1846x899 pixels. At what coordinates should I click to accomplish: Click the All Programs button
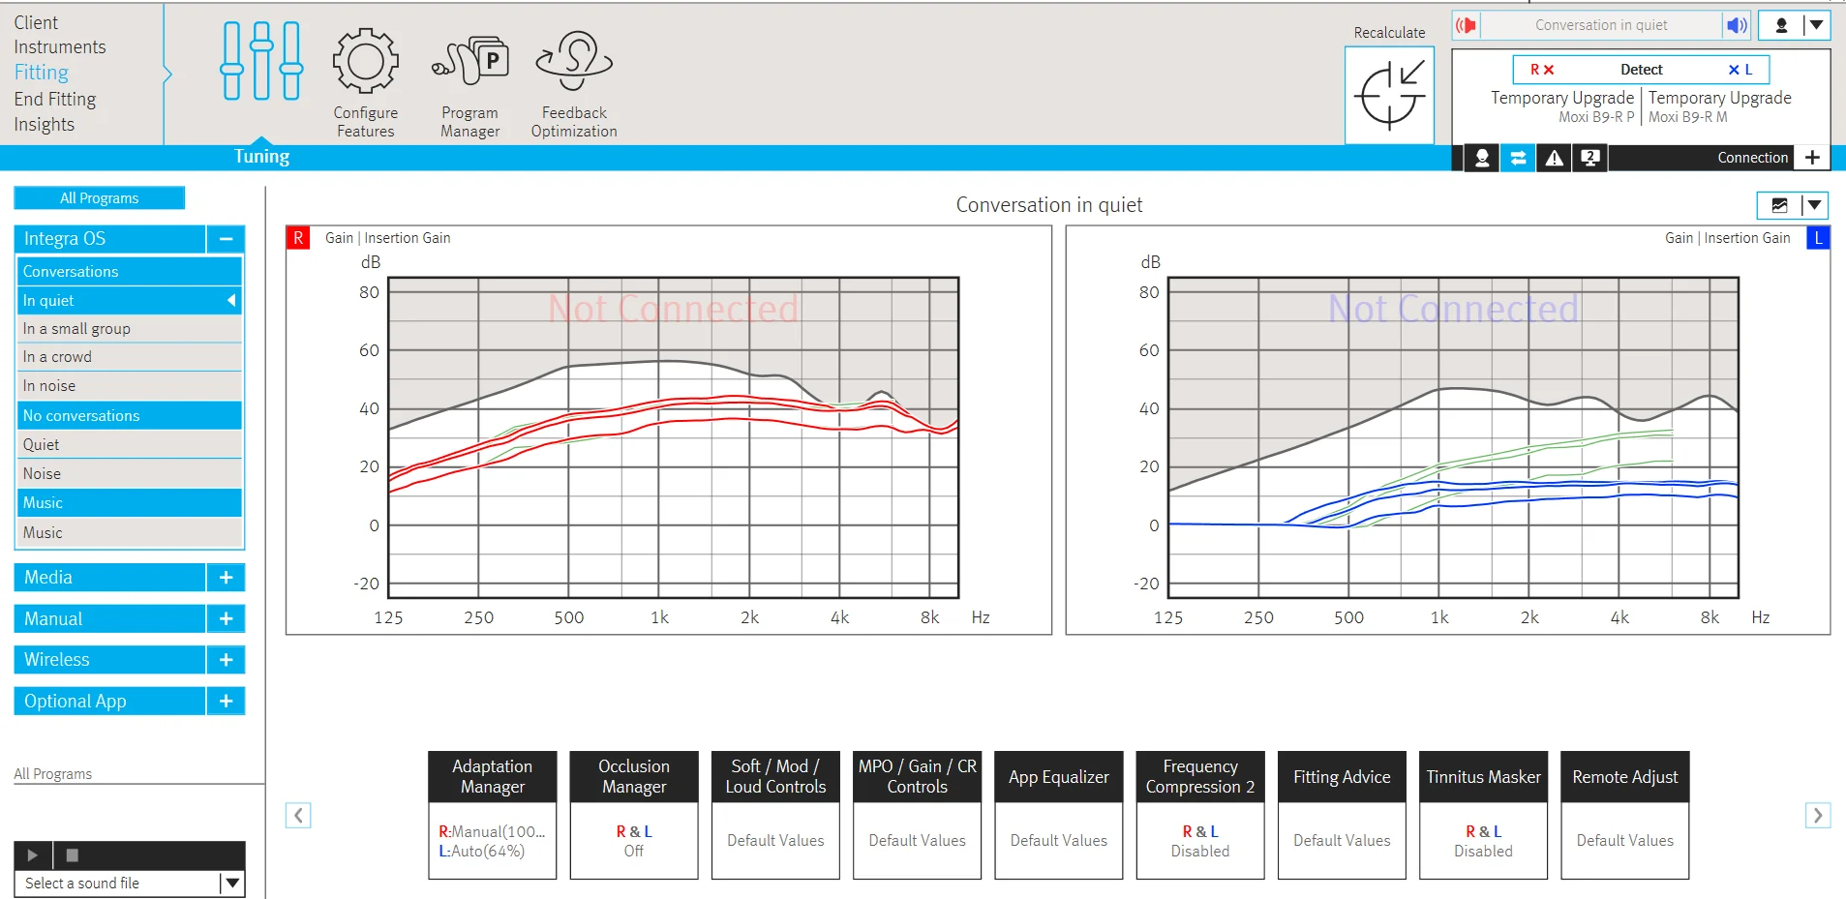point(100,198)
